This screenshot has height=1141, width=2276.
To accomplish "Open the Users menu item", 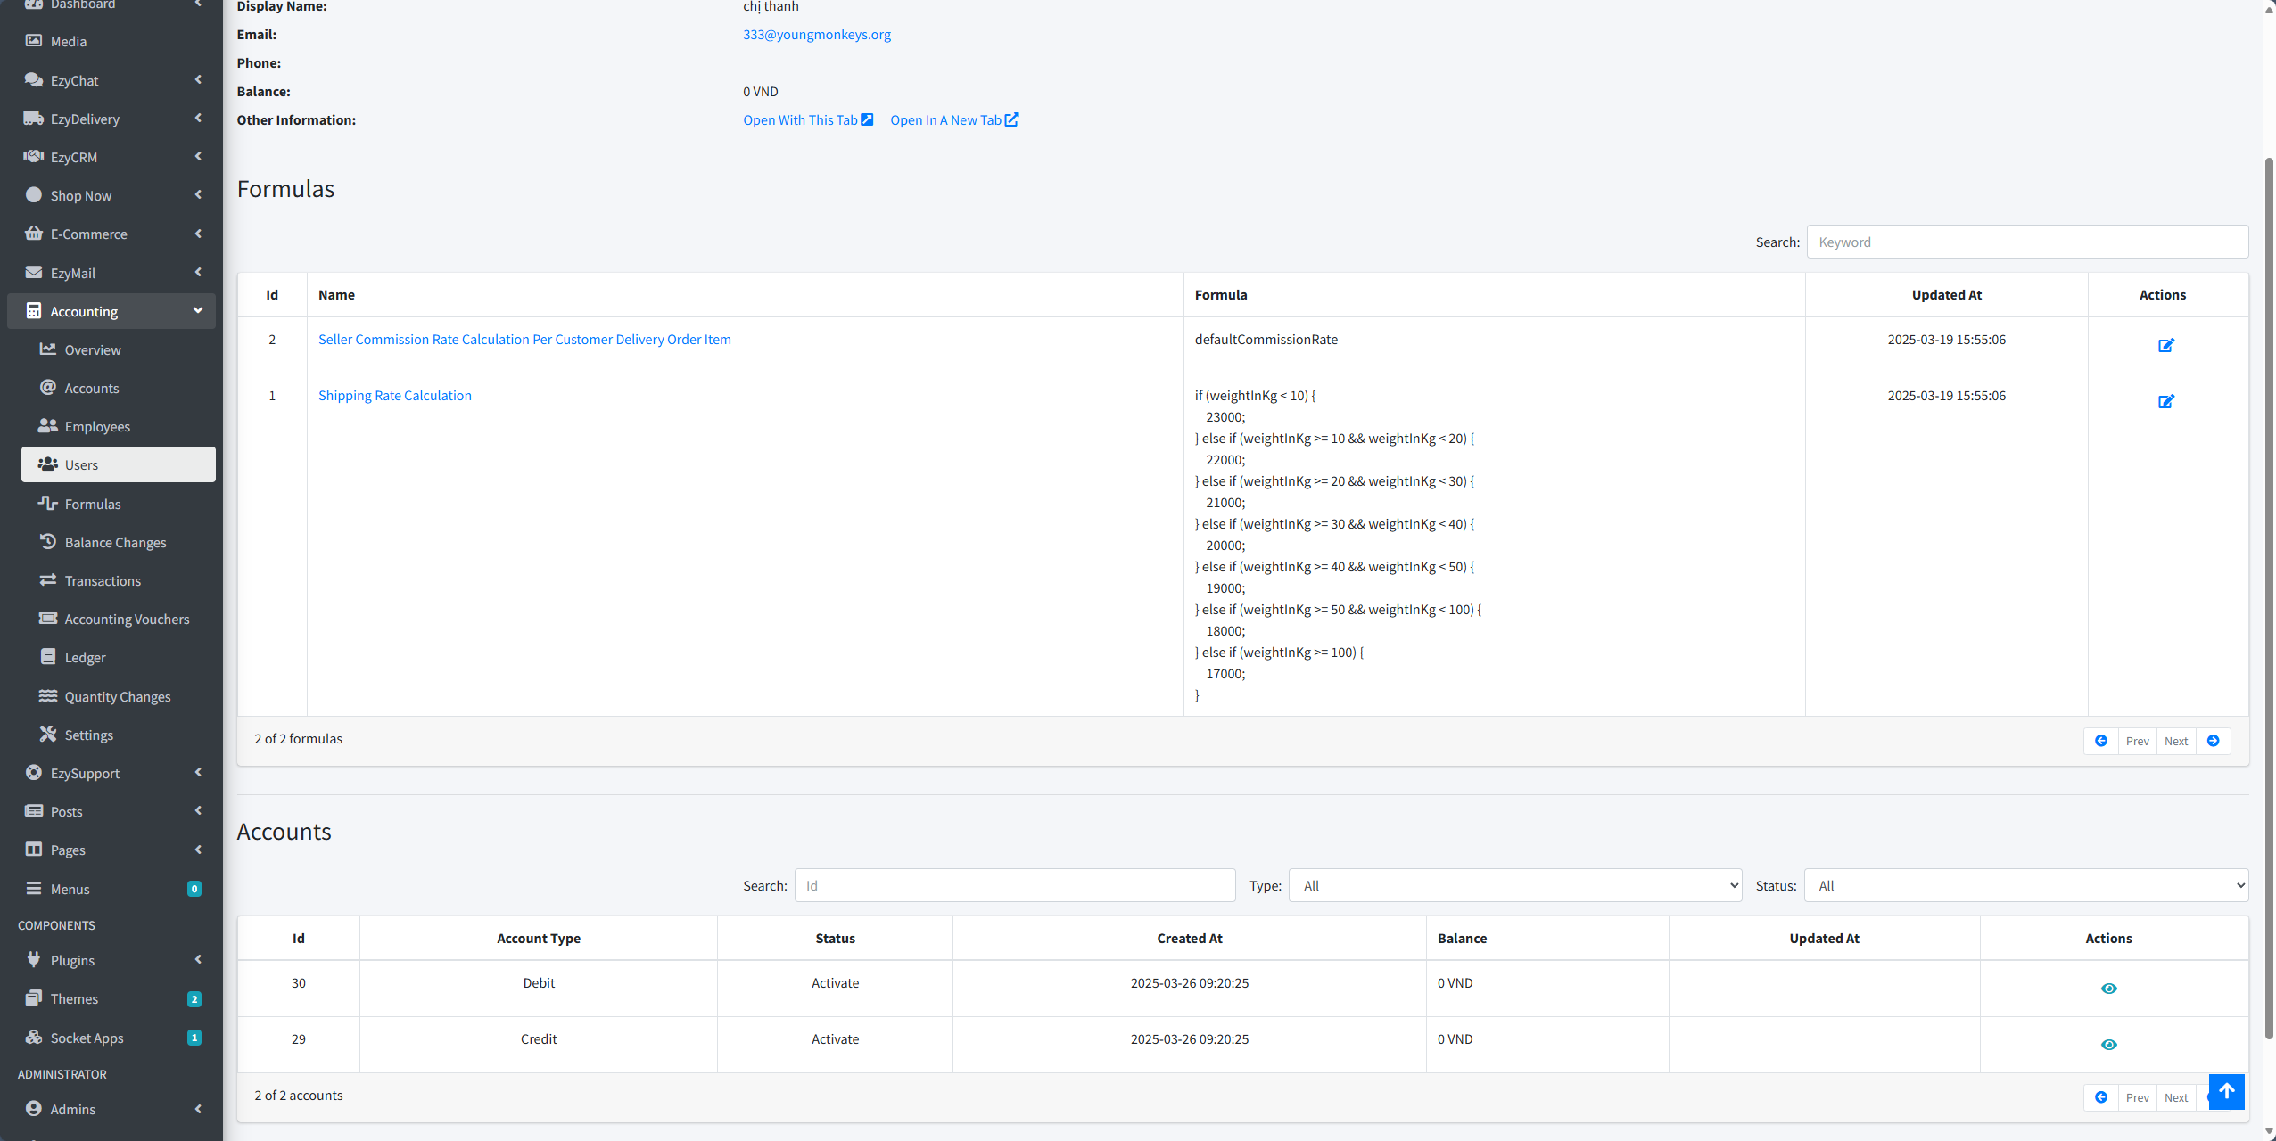I will 119,464.
